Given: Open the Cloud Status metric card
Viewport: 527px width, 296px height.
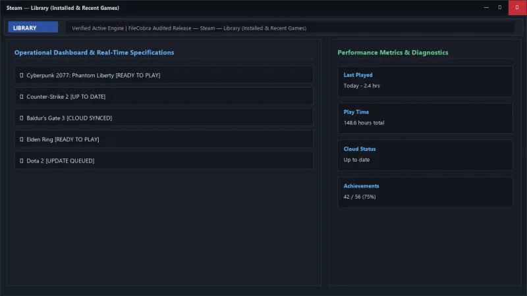Looking at the screenshot, I should tap(425, 155).
